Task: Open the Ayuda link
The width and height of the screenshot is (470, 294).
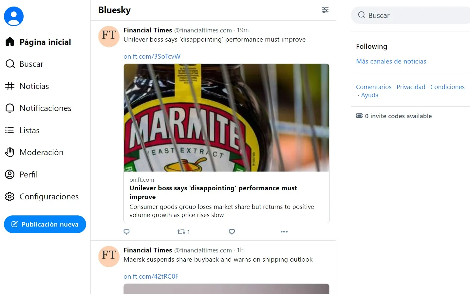Action: (x=370, y=95)
